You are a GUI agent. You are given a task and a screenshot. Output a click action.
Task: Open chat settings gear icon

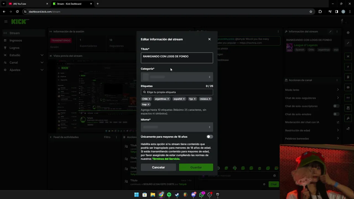click(x=264, y=184)
